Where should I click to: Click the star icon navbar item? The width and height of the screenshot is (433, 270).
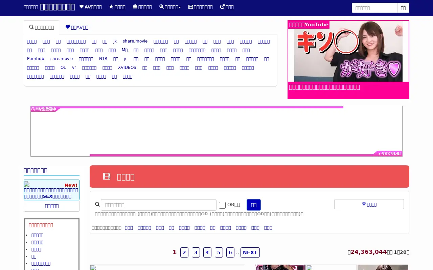(x=117, y=7)
